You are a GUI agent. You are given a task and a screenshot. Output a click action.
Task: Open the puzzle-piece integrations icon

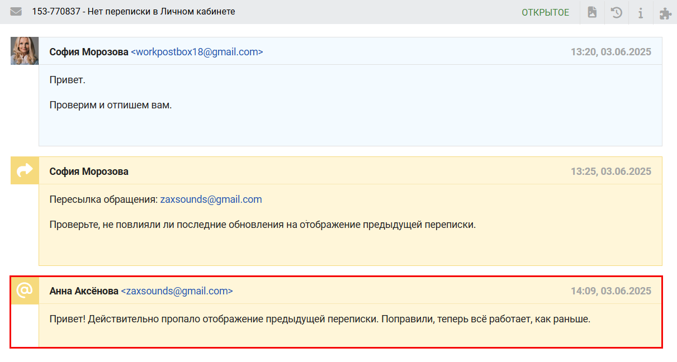665,12
